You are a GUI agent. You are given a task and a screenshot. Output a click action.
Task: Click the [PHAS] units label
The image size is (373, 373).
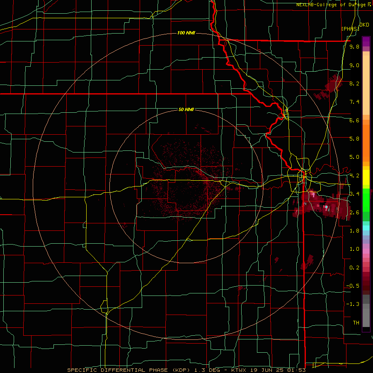coord(350,29)
